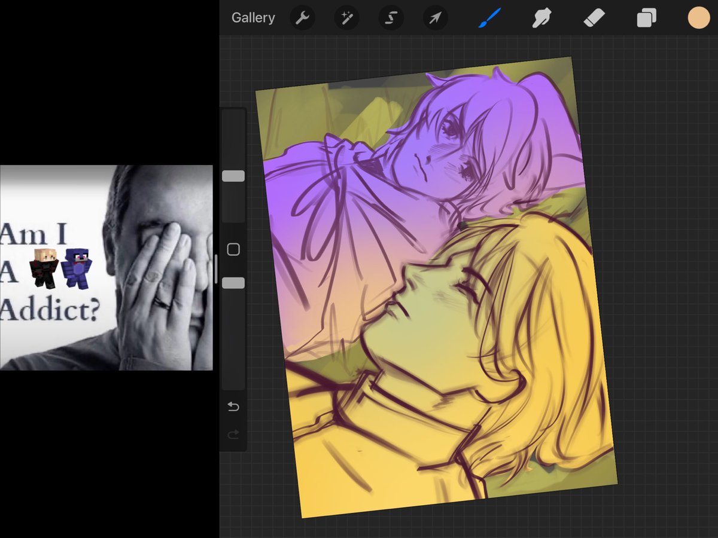Tap the "Am I" text in the meme
Screen dimensions: 718x538
(33, 235)
